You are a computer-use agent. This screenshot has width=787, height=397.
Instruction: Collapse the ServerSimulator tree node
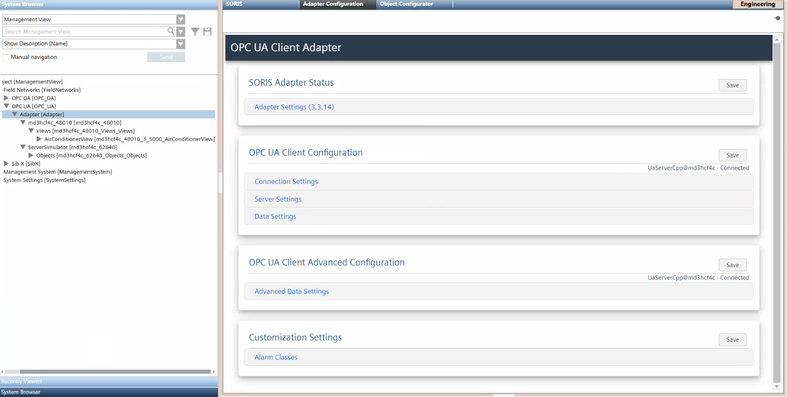click(x=23, y=147)
